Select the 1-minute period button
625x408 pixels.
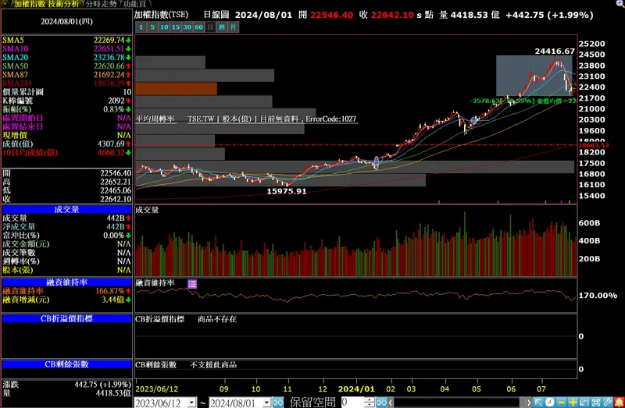141,27
